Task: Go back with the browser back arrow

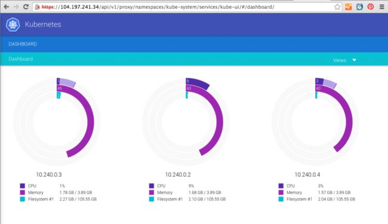Action: pos(7,7)
